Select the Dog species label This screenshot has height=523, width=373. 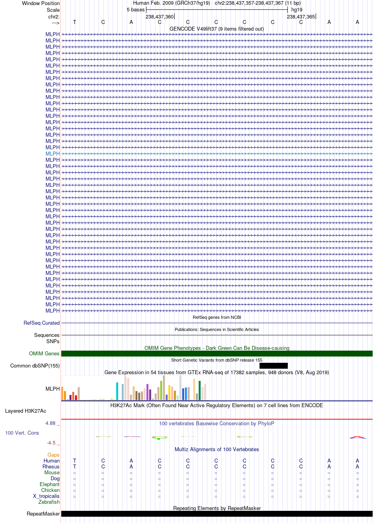(55, 479)
